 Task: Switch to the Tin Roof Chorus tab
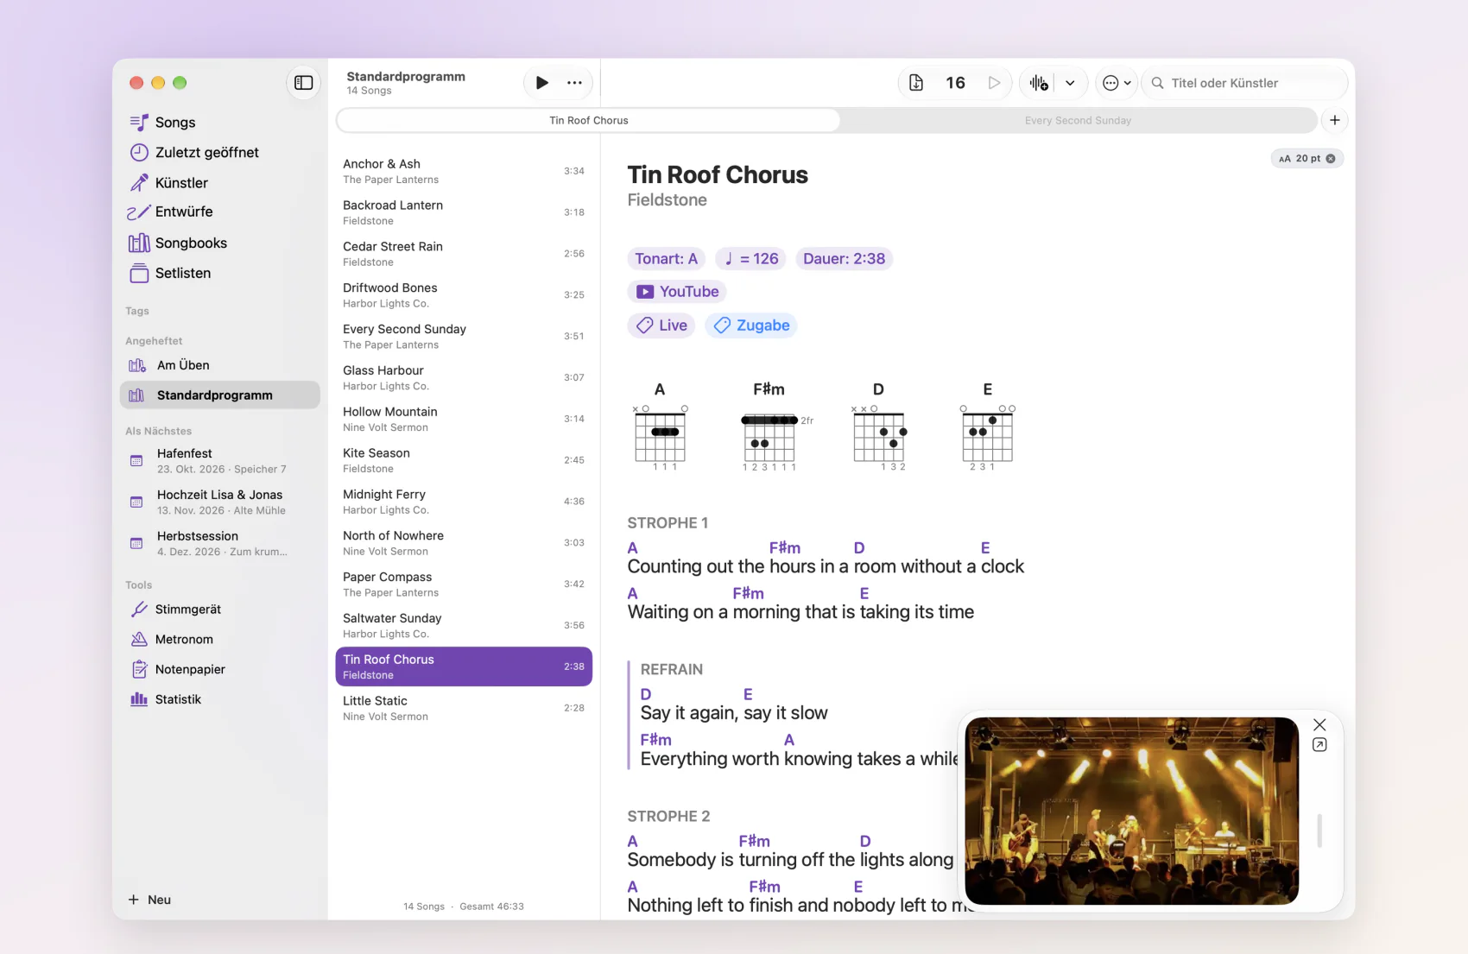[589, 120]
